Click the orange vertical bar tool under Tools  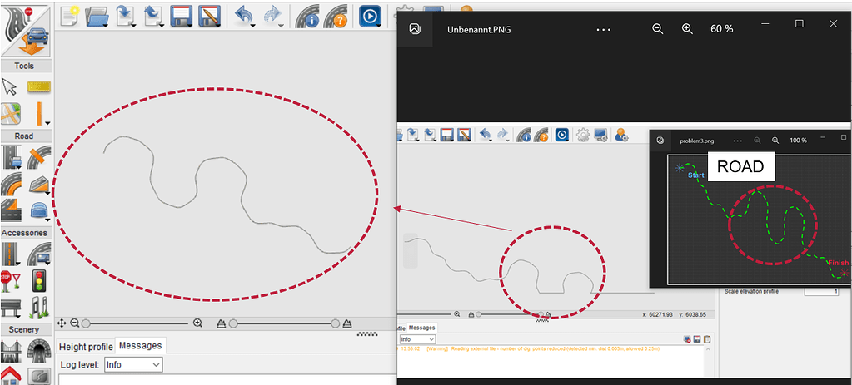click(x=40, y=114)
